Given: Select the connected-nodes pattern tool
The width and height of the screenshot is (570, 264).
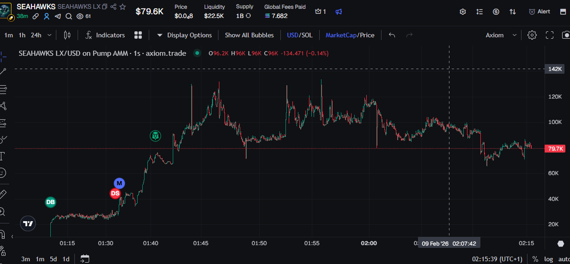Looking at the screenshot, I should pyautogui.click(x=3, y=106).
